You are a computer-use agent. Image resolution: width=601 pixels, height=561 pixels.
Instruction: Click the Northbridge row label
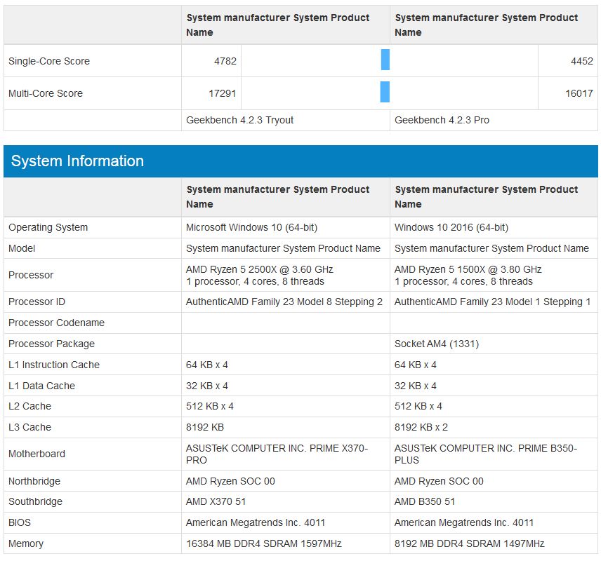tap(34, 481)
